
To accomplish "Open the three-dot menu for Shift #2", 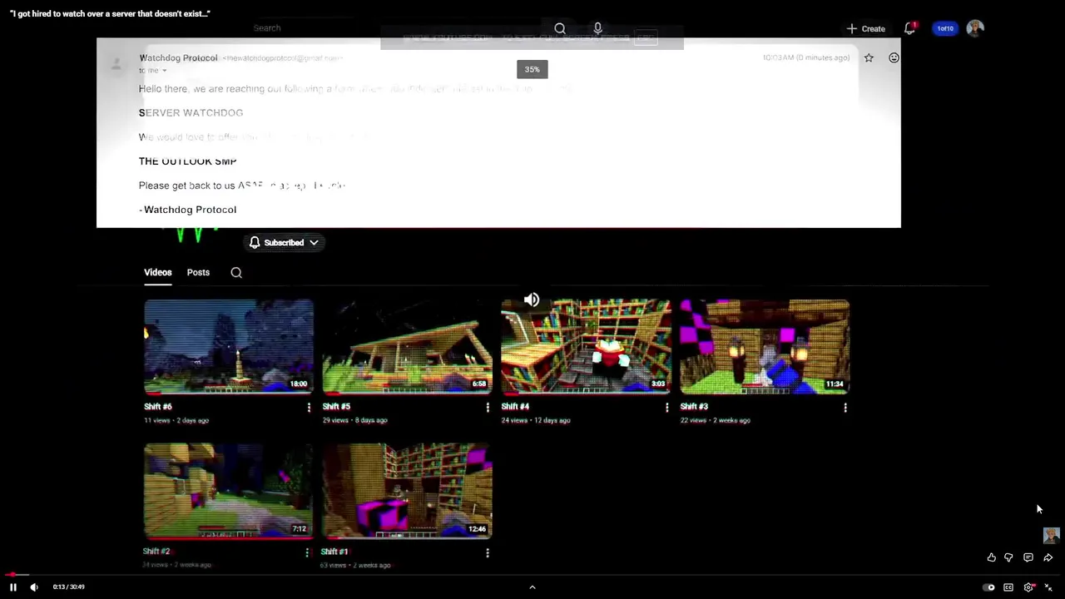I will (x=307, y=552).
